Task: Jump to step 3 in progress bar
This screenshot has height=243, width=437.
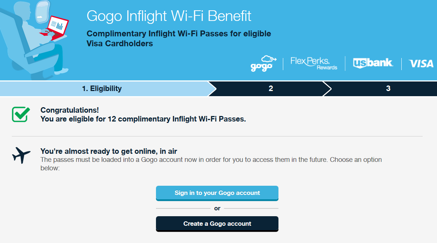Action: [388, 88]
